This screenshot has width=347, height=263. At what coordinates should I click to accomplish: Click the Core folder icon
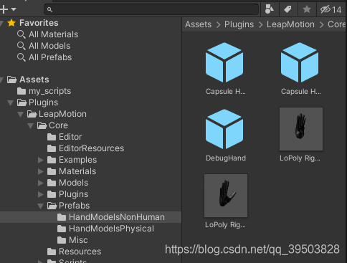click(x=42, y=125)
